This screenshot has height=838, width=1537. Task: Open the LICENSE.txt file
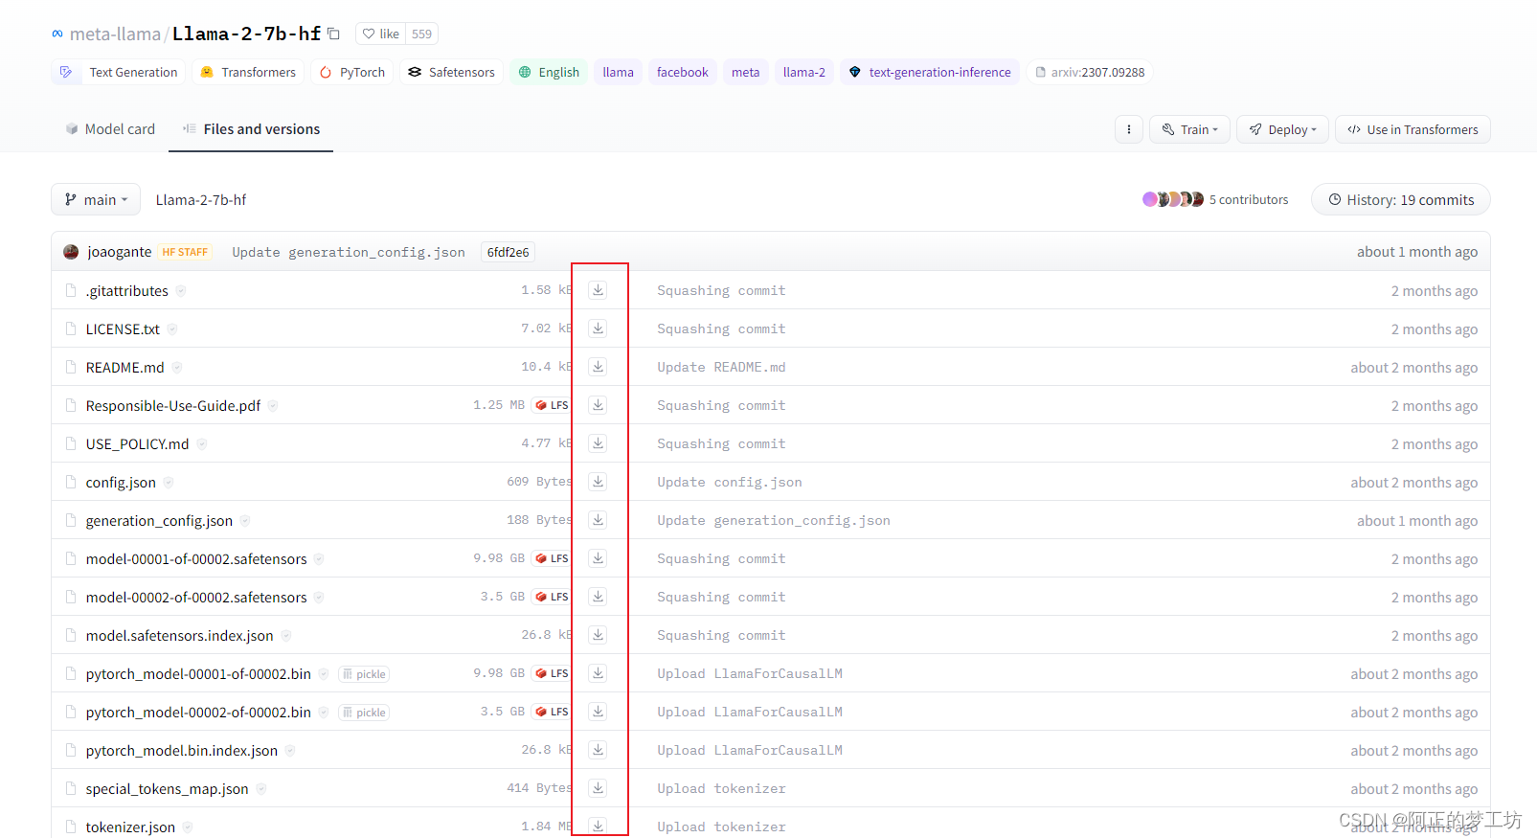coord(123,328)
